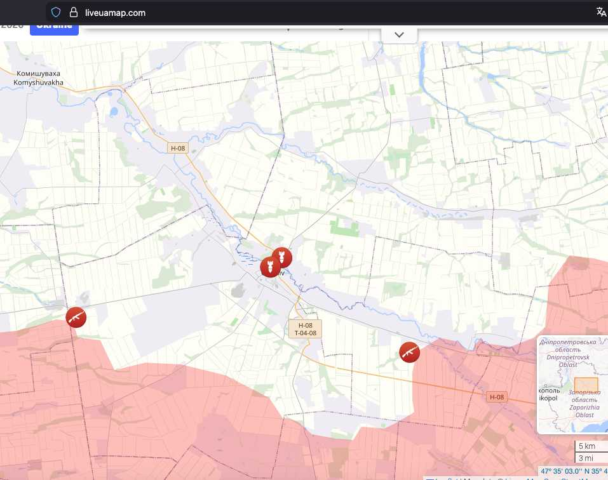Click the upper-right bomb strike marker
Image resolution: width=608 pixels, height=480 pixels.
coord(281,257)
